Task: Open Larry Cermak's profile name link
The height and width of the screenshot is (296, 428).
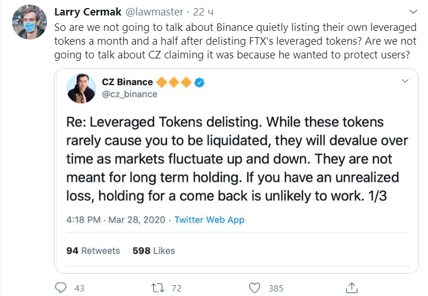Action: coord(87,11)
